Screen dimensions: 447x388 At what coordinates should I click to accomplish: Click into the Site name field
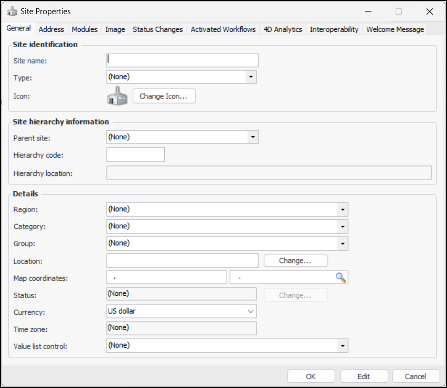[x=182, y=60]
